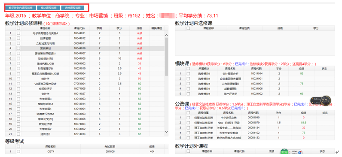Image resolution: width=342 pixels, height=157 pixels.
Task: Check the box for 会计报表分析
Action: (x=188, y=74)
